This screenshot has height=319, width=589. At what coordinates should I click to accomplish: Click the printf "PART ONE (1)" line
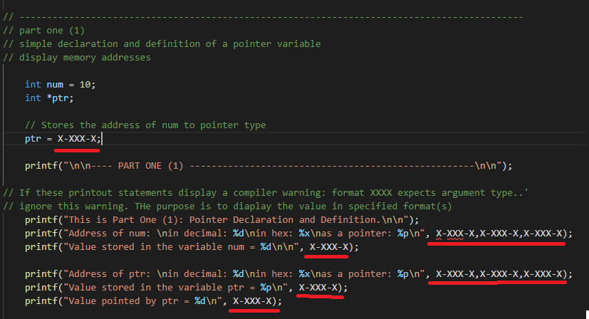pyautogui.click(x=269, y=166)
